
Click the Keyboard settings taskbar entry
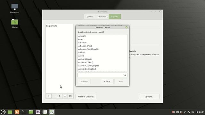(52, 112)
